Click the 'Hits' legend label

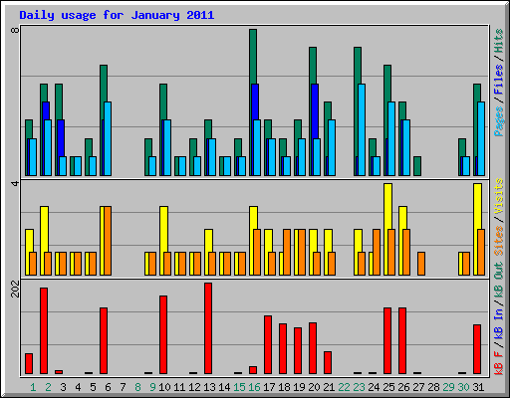pos(498,41)
